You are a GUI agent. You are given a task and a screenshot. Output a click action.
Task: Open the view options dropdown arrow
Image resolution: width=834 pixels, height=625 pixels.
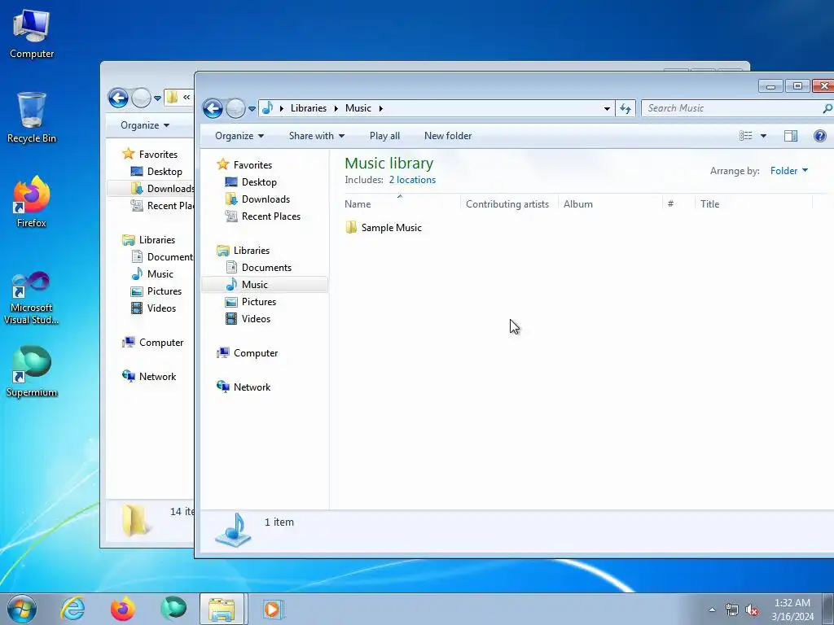click(763, 136)
